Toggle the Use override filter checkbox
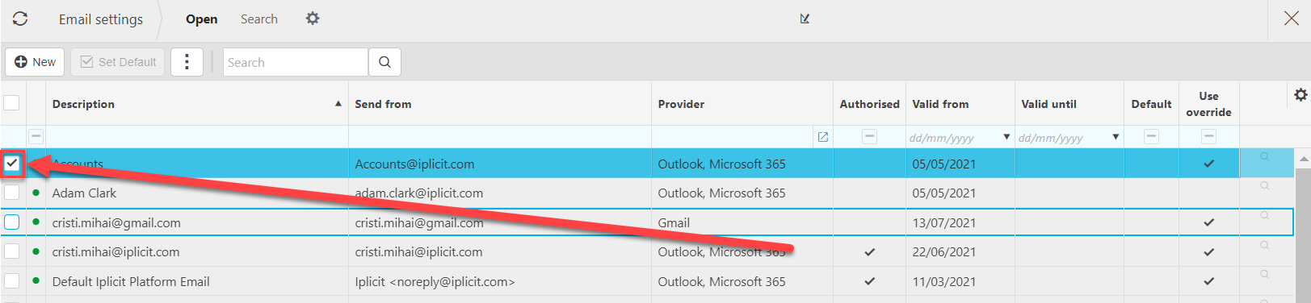The width and height of the screenshot is (1311, 303). pyautogui.click(x=1208, y=136)
